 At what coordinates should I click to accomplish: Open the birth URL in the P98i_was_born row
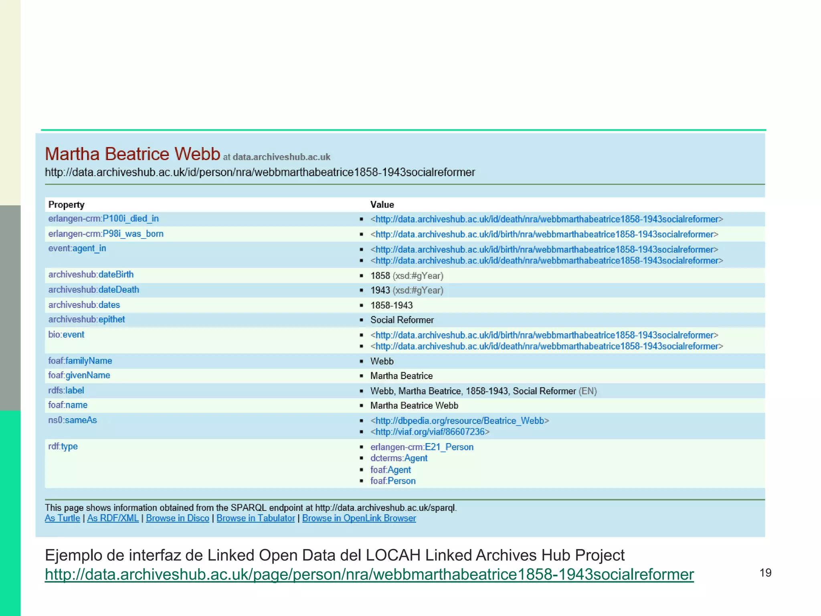click(544, 234)
